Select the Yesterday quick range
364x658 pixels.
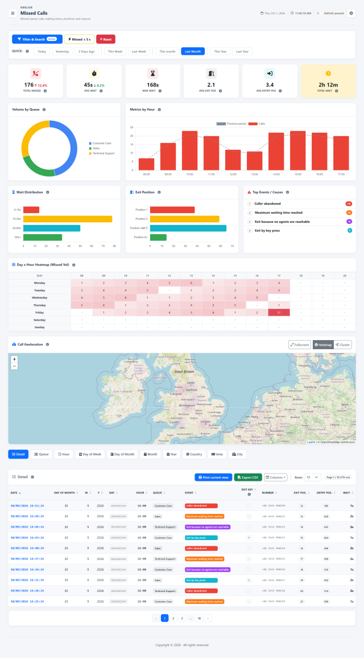point(63,51)
